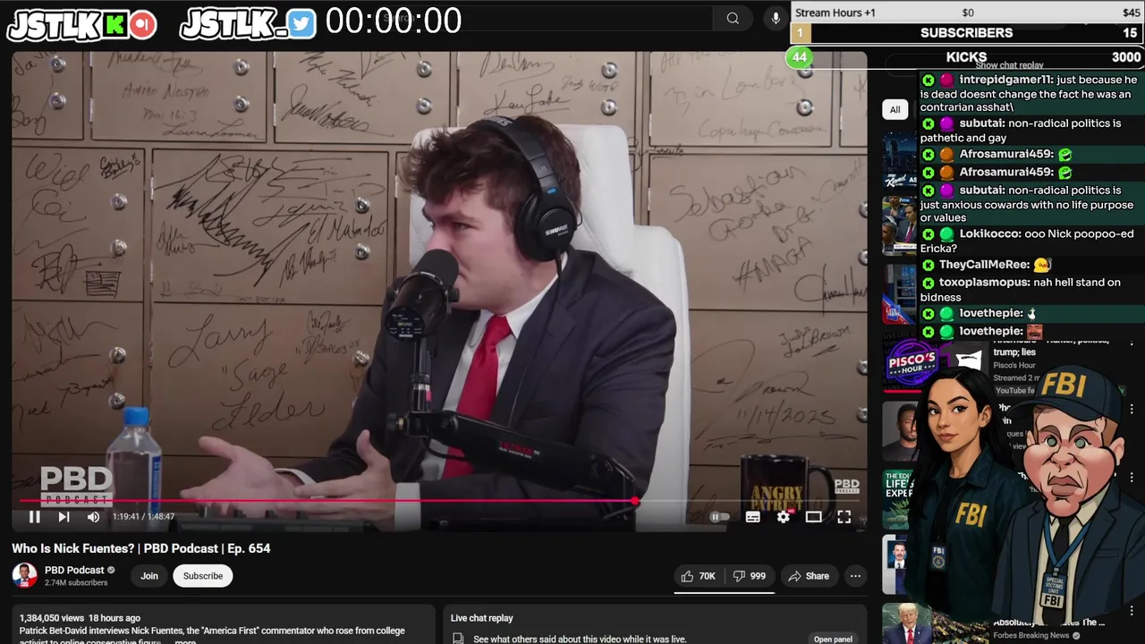This screenshot has height=644, width=1145.
Task: Click the YouTube search magnifier icon
Action: click(x=733, y=18)
